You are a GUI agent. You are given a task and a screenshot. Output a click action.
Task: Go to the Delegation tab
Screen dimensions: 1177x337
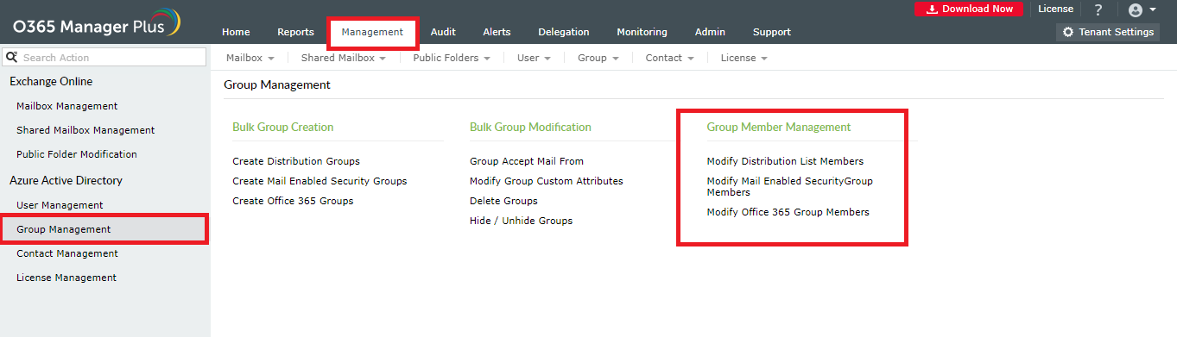(x=564, y=32)
